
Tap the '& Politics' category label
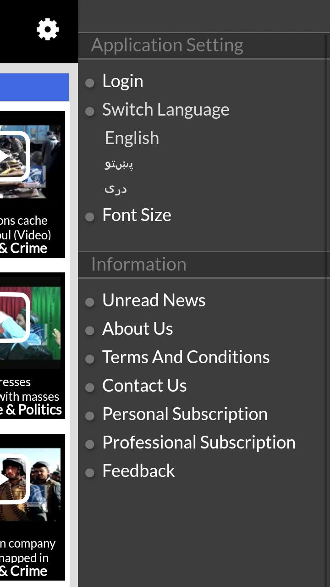(31, 410)
